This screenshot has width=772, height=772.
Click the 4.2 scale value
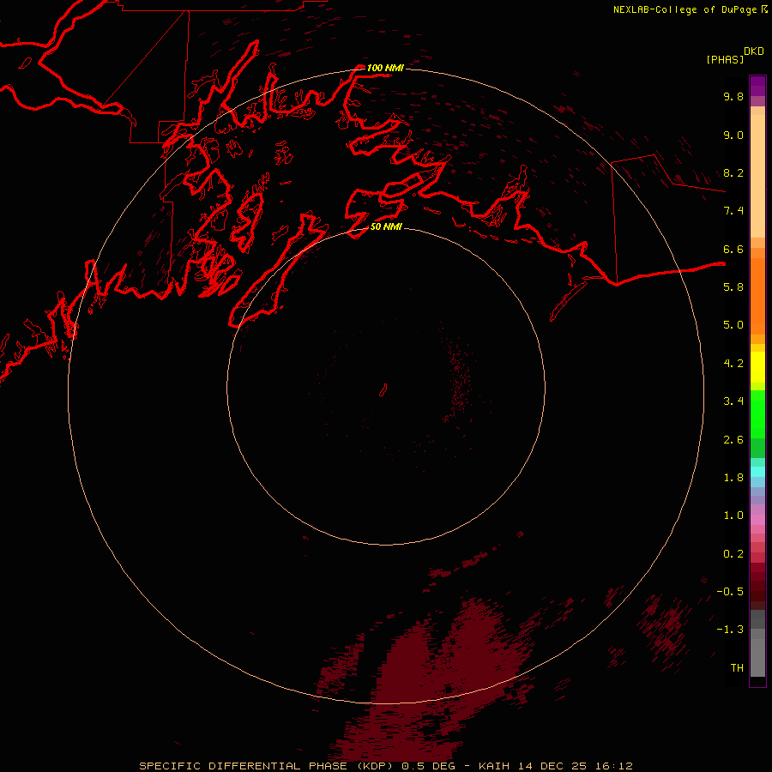[x=733, y=364]
